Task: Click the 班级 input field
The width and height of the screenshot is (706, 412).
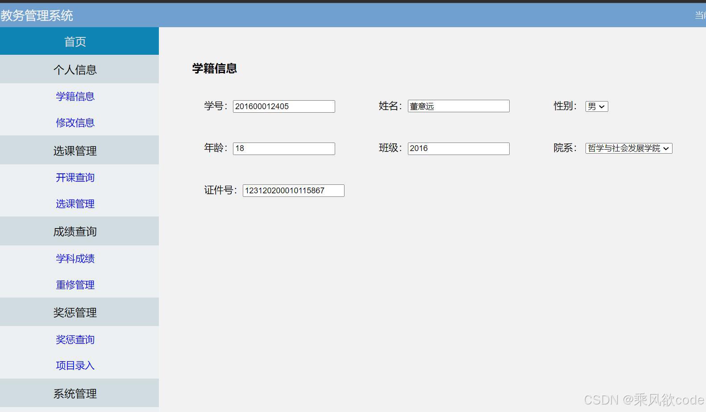Action: (458, 148)
